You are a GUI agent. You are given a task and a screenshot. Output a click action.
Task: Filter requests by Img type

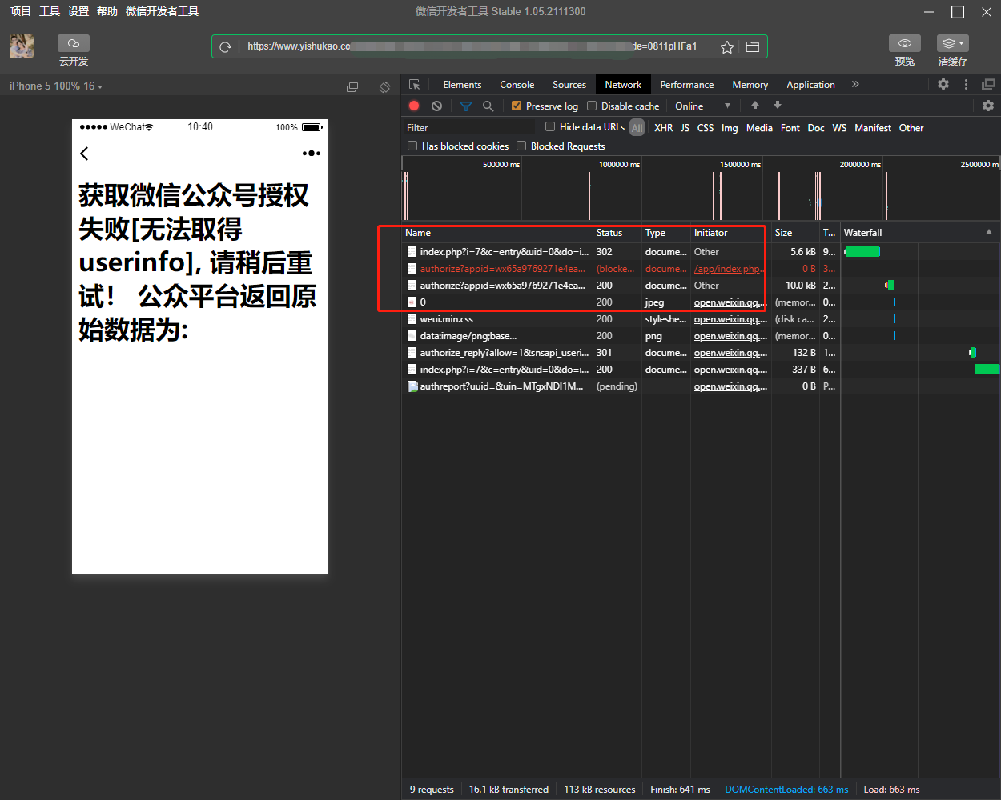(730, 128)
